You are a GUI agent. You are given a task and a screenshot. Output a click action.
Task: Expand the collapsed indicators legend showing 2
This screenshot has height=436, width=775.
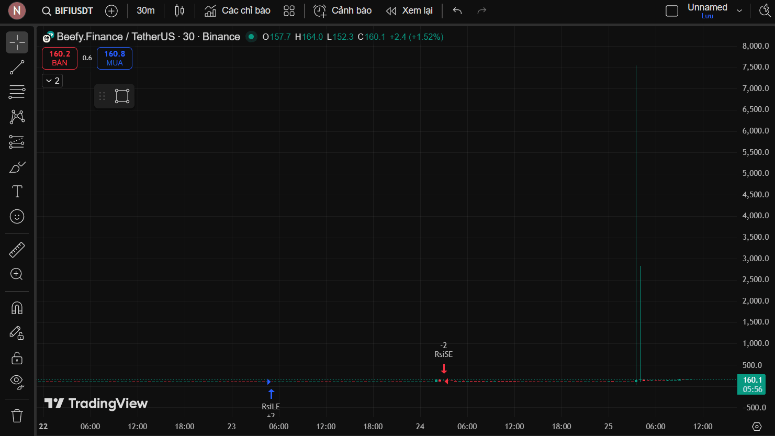pos(52,81)
